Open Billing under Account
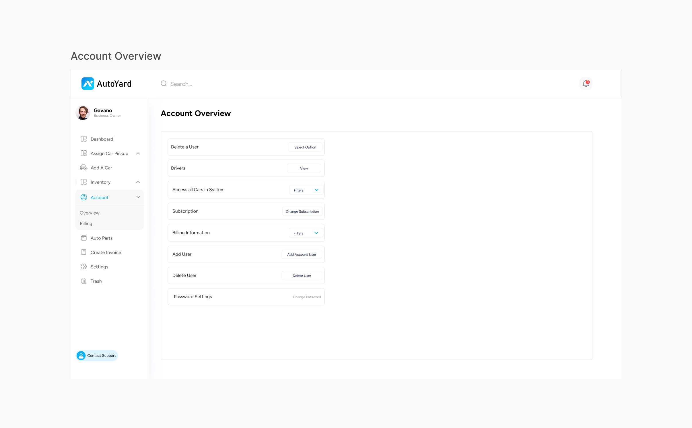Screen dimensions: 692x428 point(86,223)
